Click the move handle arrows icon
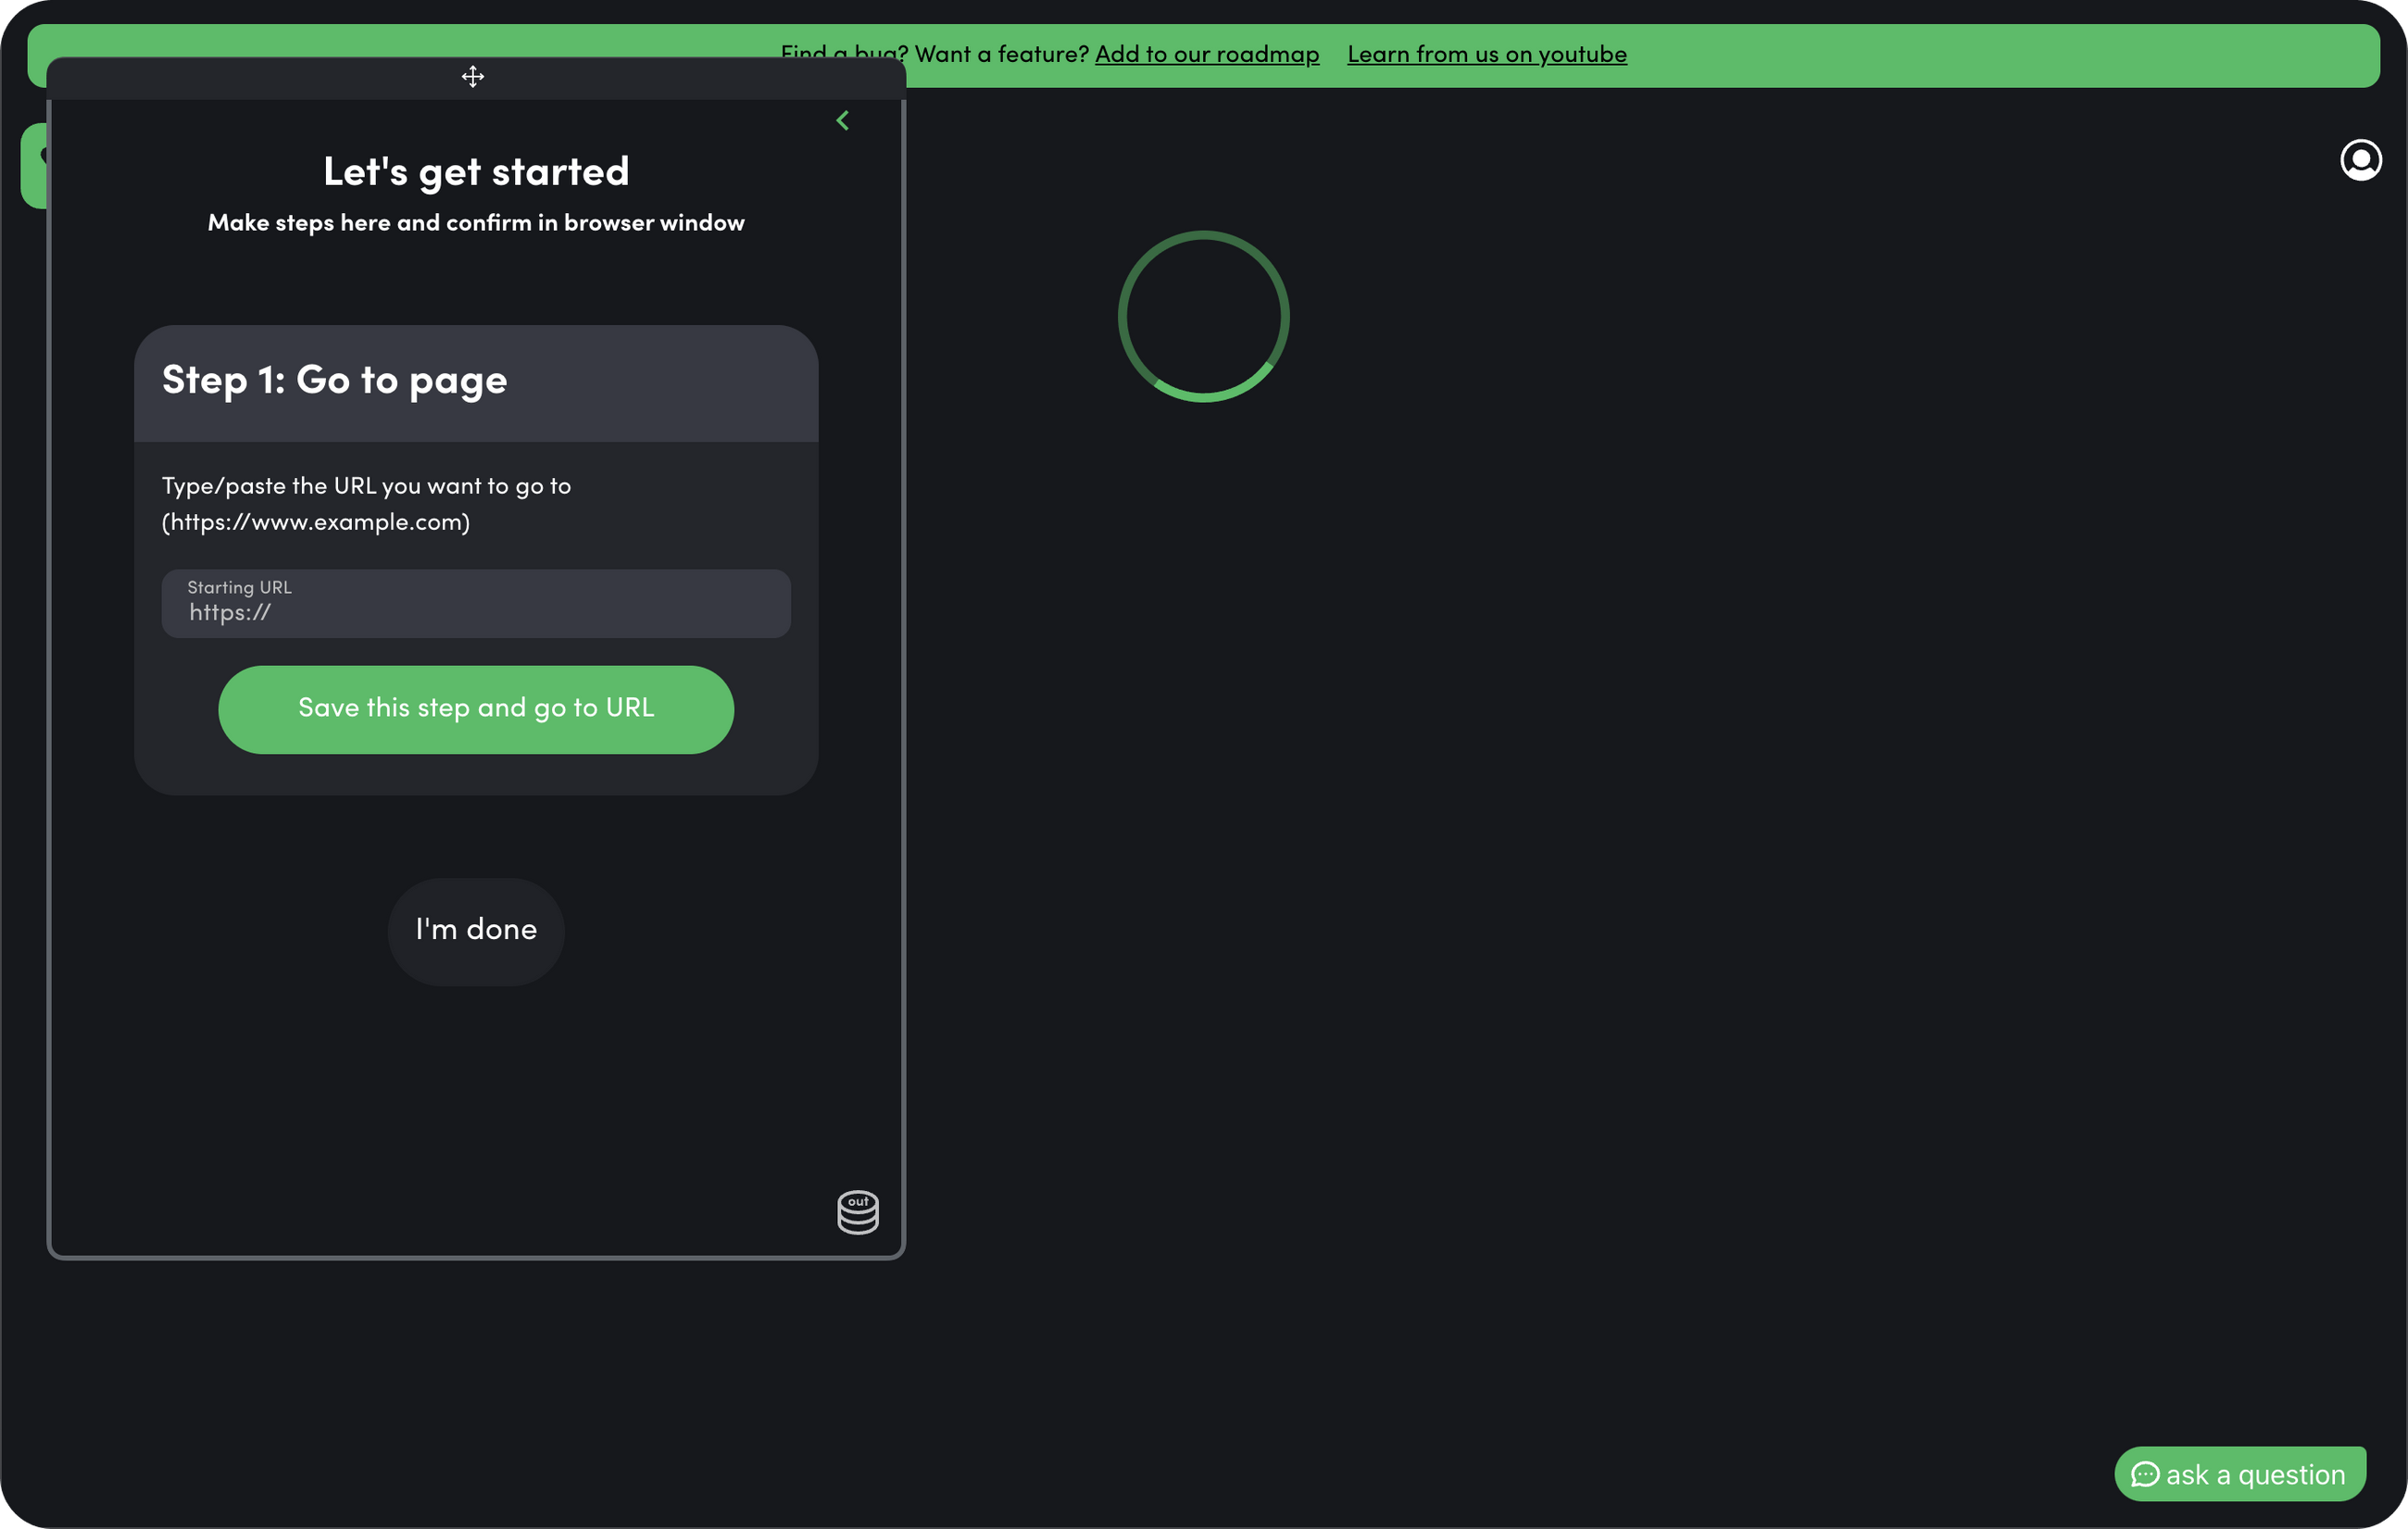The width and height of the screenshot is (2408, 1529). [473, 77]
